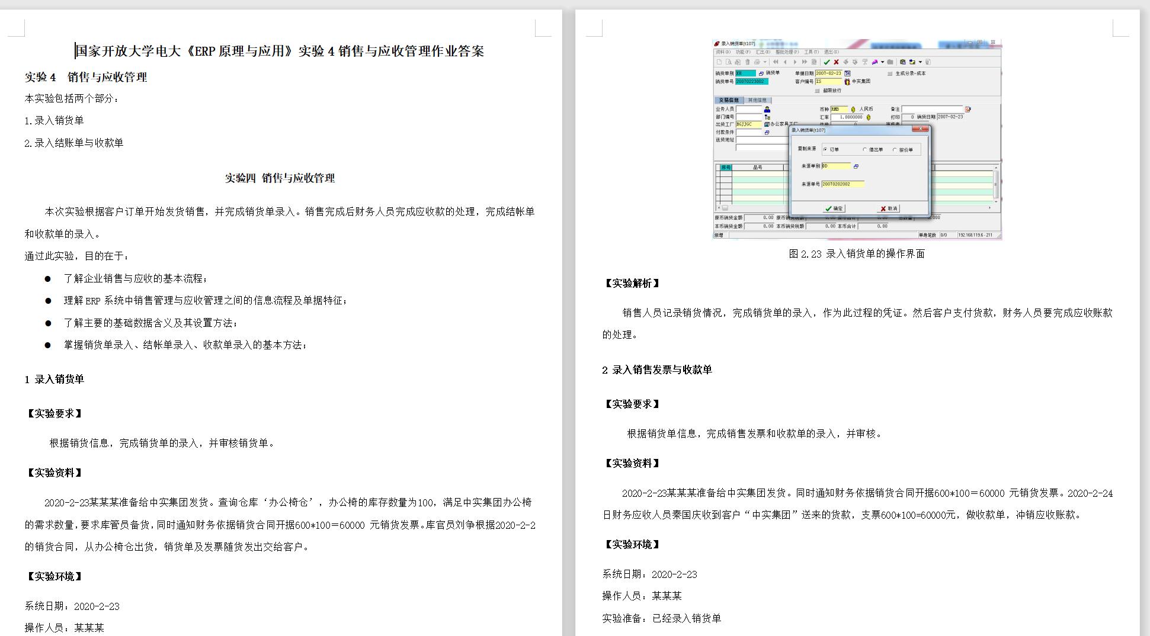Click caption 图2.23 录入销货单的操作界面
The image size is (1150, 636).
tap(857, 254)
